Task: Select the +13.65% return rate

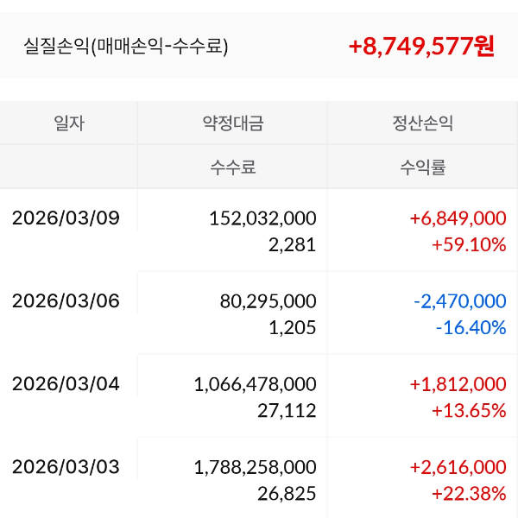Action: click(468, 410)
